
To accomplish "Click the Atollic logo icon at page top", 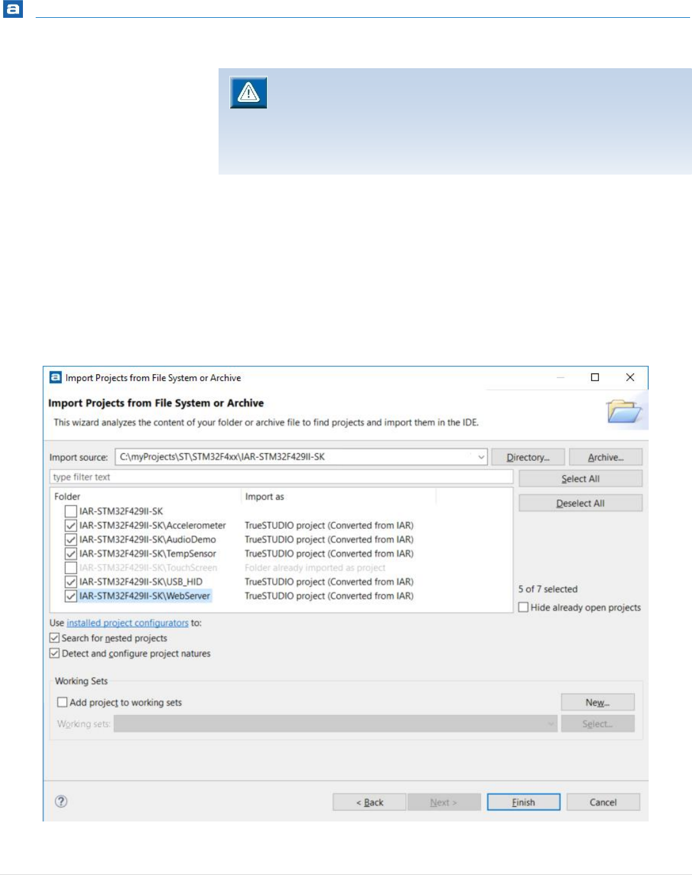I will tap(13, 9).
